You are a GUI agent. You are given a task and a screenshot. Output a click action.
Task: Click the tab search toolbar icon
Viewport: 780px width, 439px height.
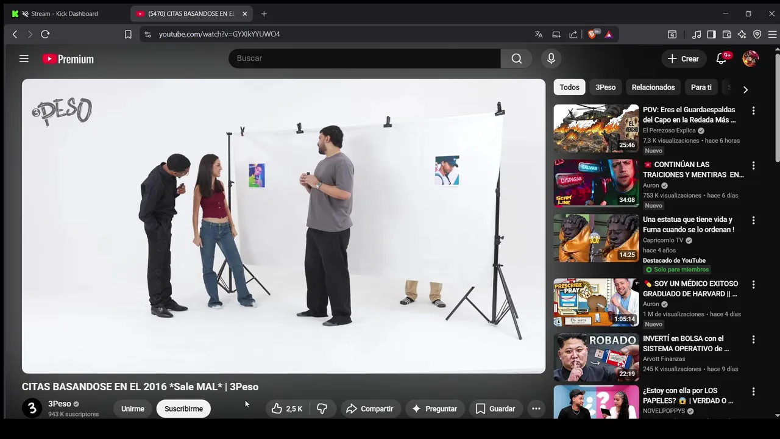click(x=672, y=34)
